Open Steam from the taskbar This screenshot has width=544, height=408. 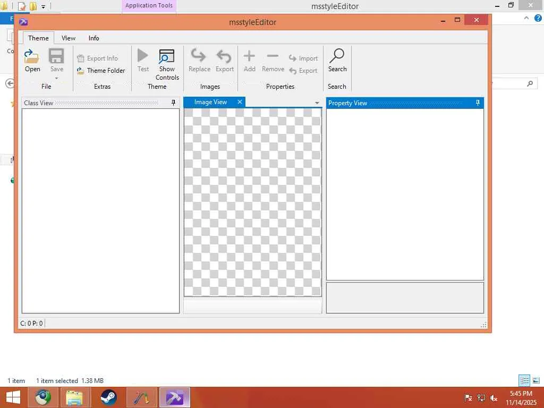[108, 397]
